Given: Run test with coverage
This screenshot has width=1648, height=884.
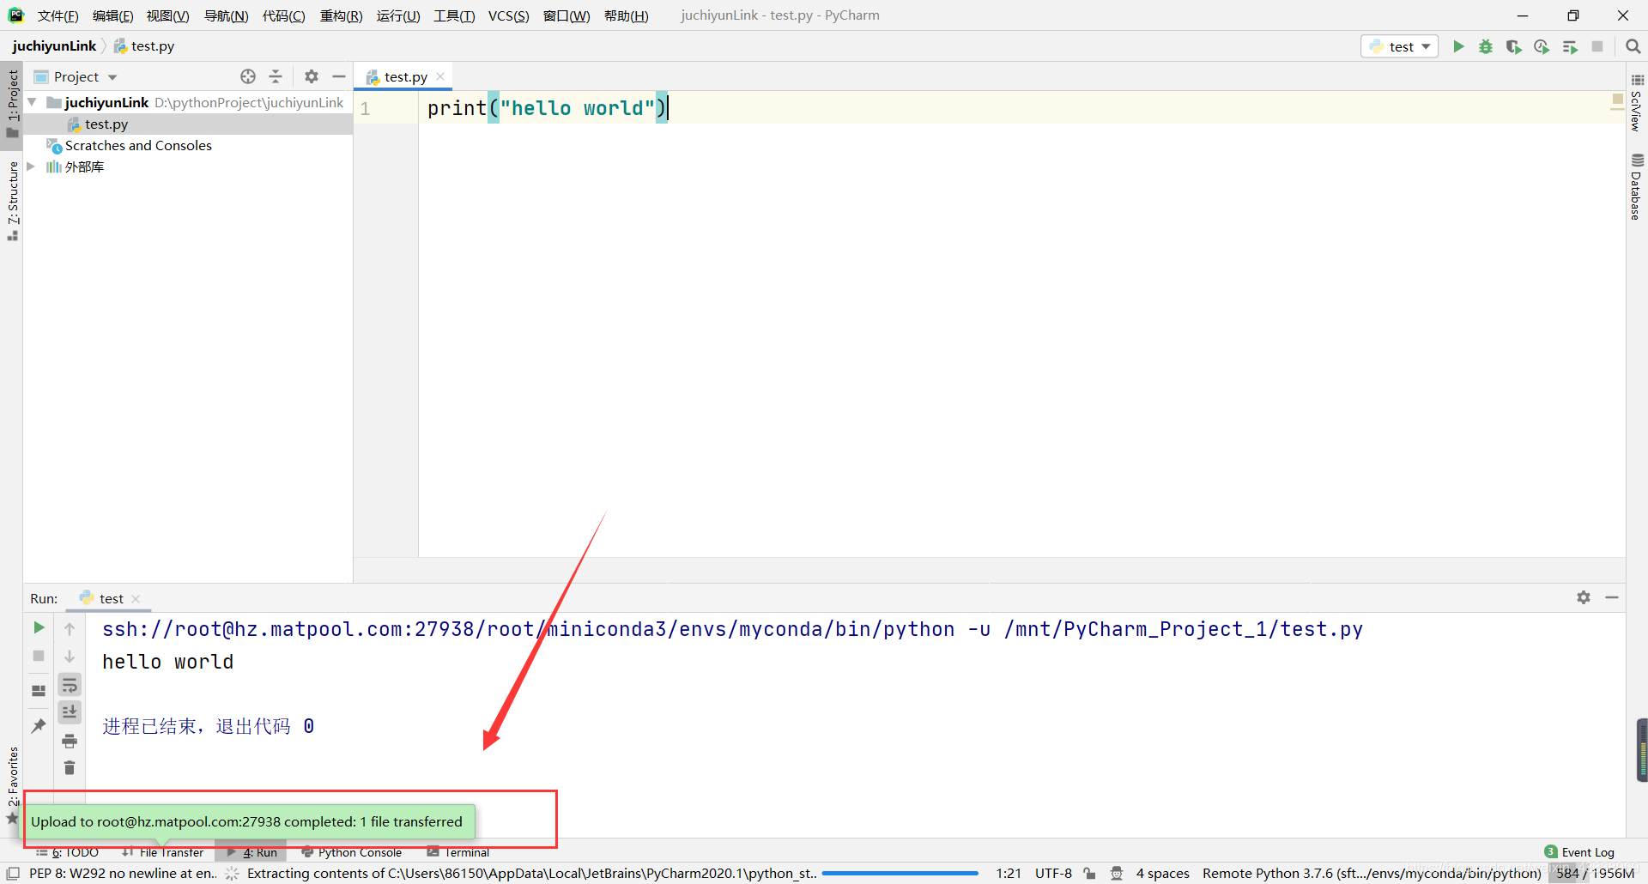Looking at the screenshot, I should pyautogui.click(x=1514, y=46).
